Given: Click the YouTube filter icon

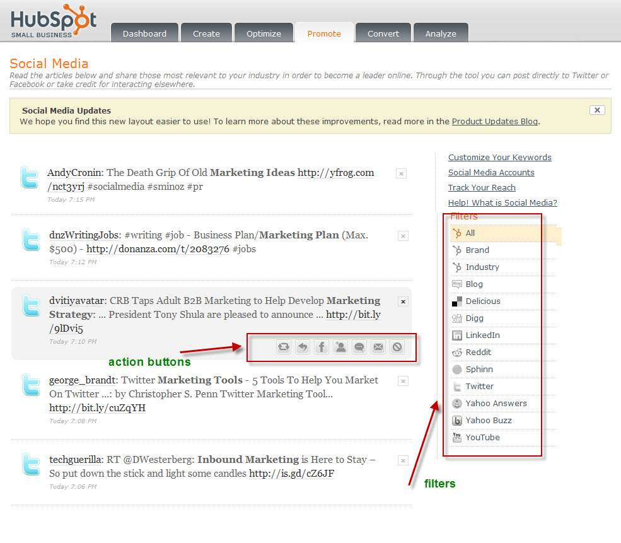Looking at the screenshot, I should (457, 438).
